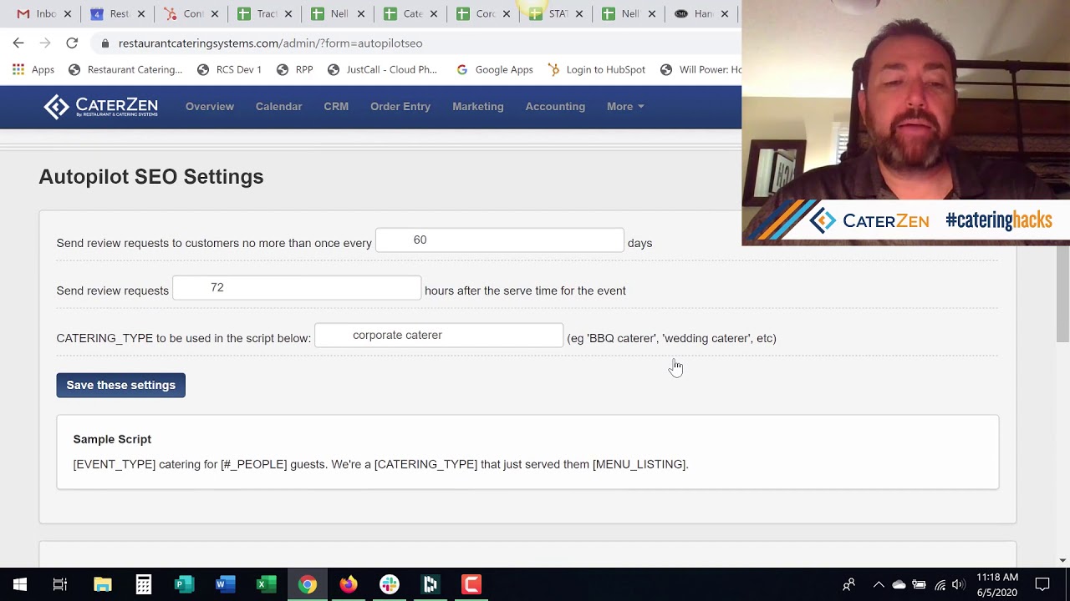Open JustCall Cloud Ph bookmark

click(382, 69)
